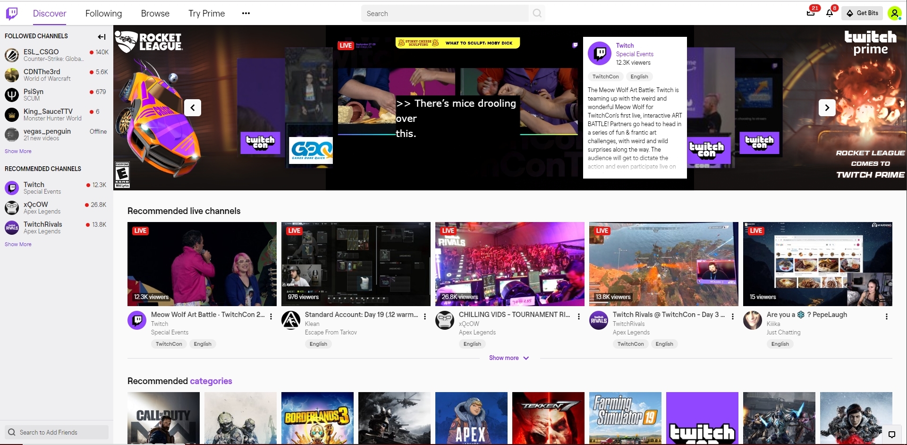Open 'CHILLING VIDS - TOURNAMENT' stream title
The image size is (907, 445).
pyautogui.click(x=515, y=315)
